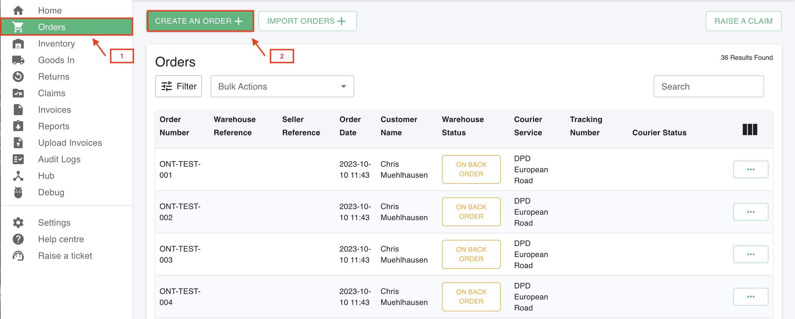Select Raise a ticket in sidebar

67,256
